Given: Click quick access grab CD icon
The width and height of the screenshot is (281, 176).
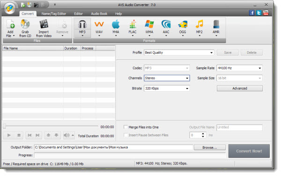Looking at the screenshot, I should pos(30,5).
